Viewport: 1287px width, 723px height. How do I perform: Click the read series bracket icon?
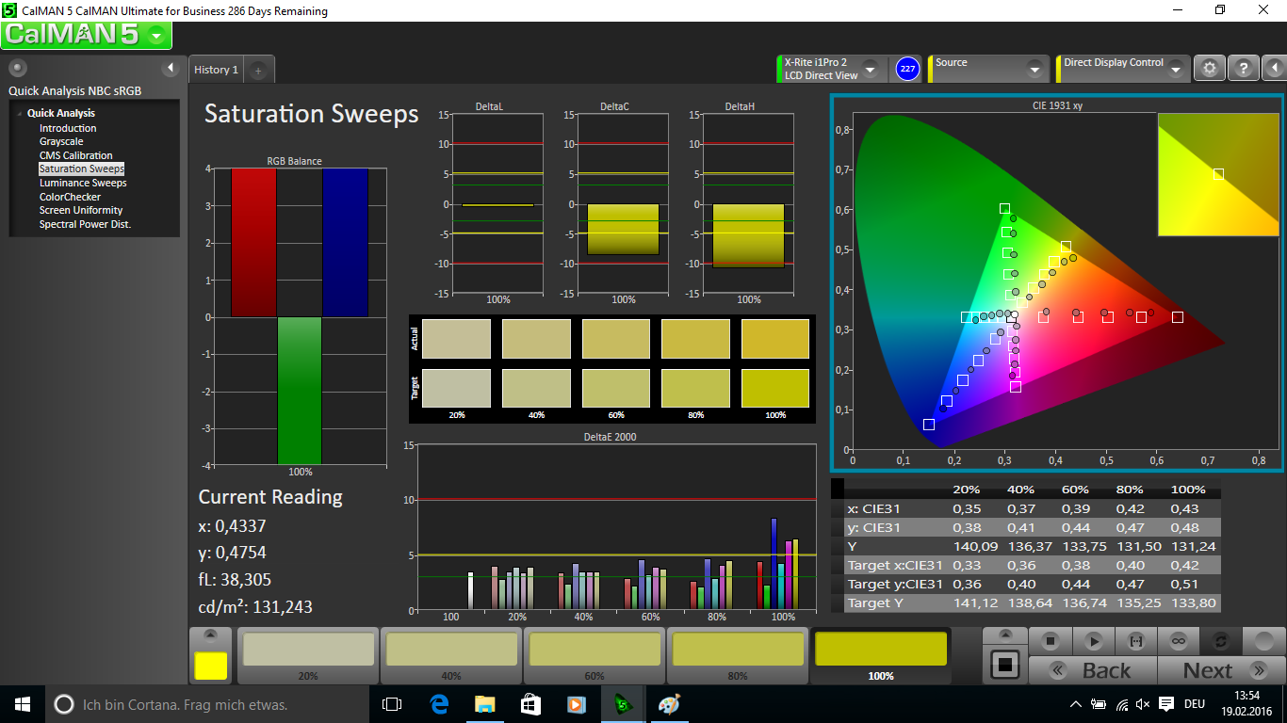[1135, 641]
